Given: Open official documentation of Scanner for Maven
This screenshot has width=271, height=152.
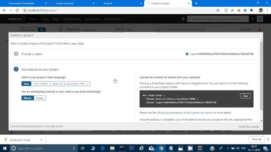Looking at the screenshot, I should [185, 113].
